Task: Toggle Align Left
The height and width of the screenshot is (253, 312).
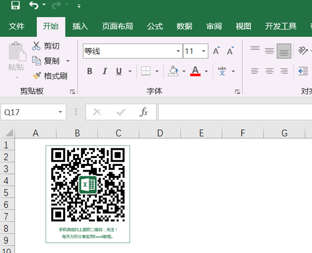Action: point(255,71)
